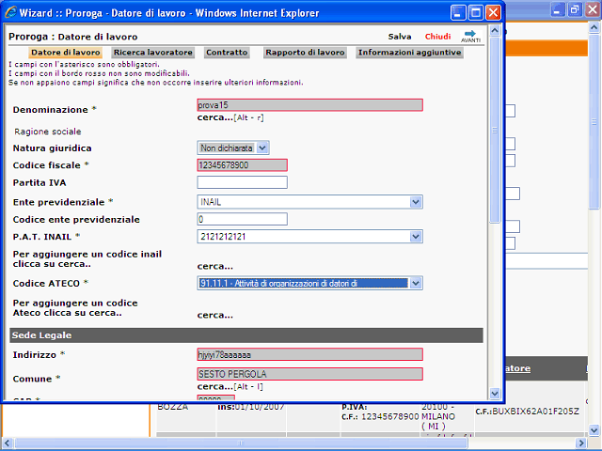Click the wizard scrollbar down arrow

495,394
